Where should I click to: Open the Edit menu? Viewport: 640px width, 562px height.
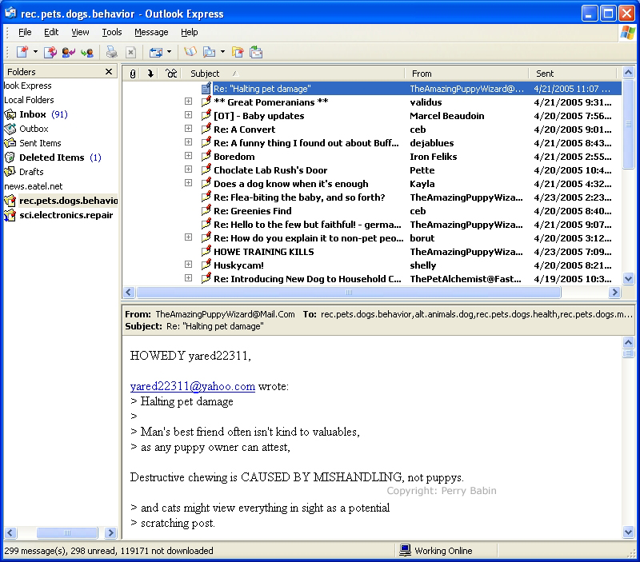point(51,32)
